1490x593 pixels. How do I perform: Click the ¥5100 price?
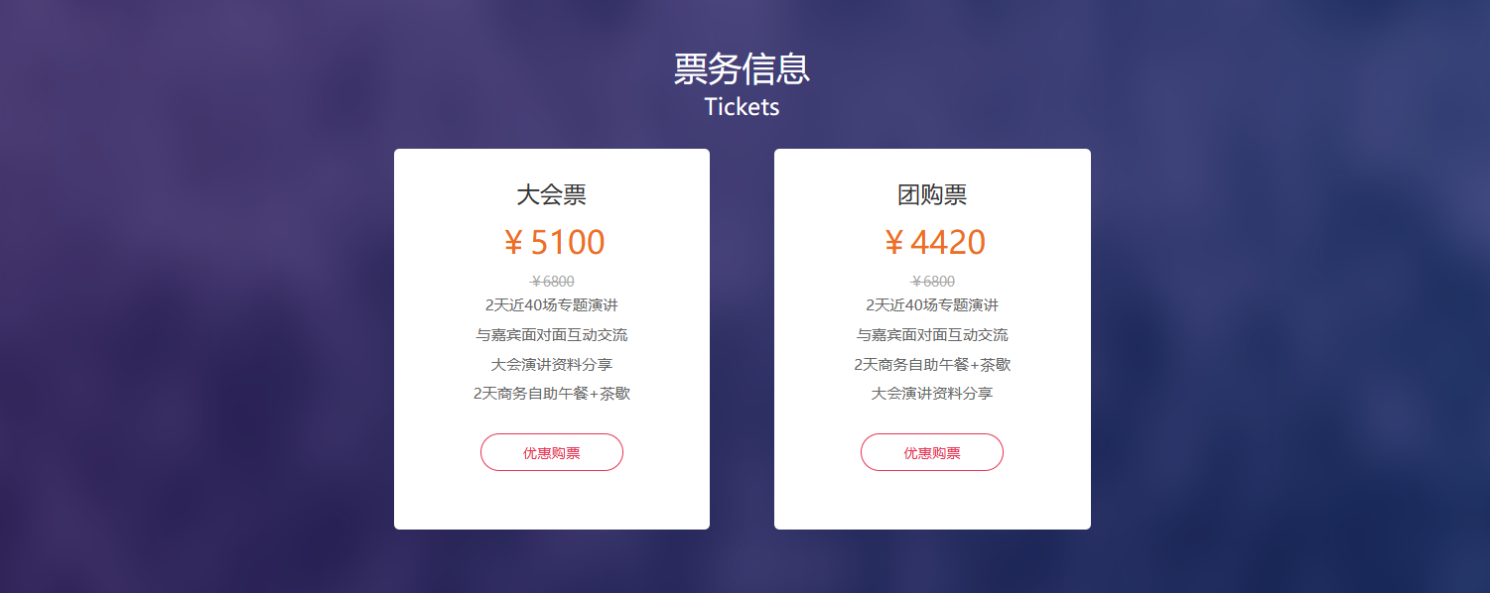click(x=552, y=242)
